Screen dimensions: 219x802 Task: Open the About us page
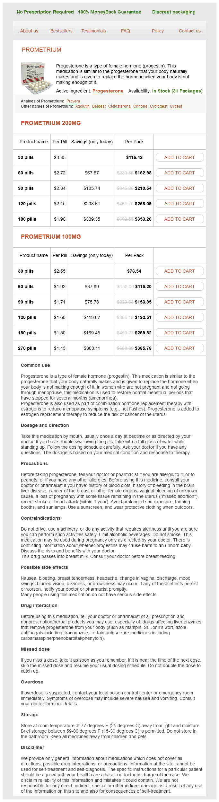(29, 31)
